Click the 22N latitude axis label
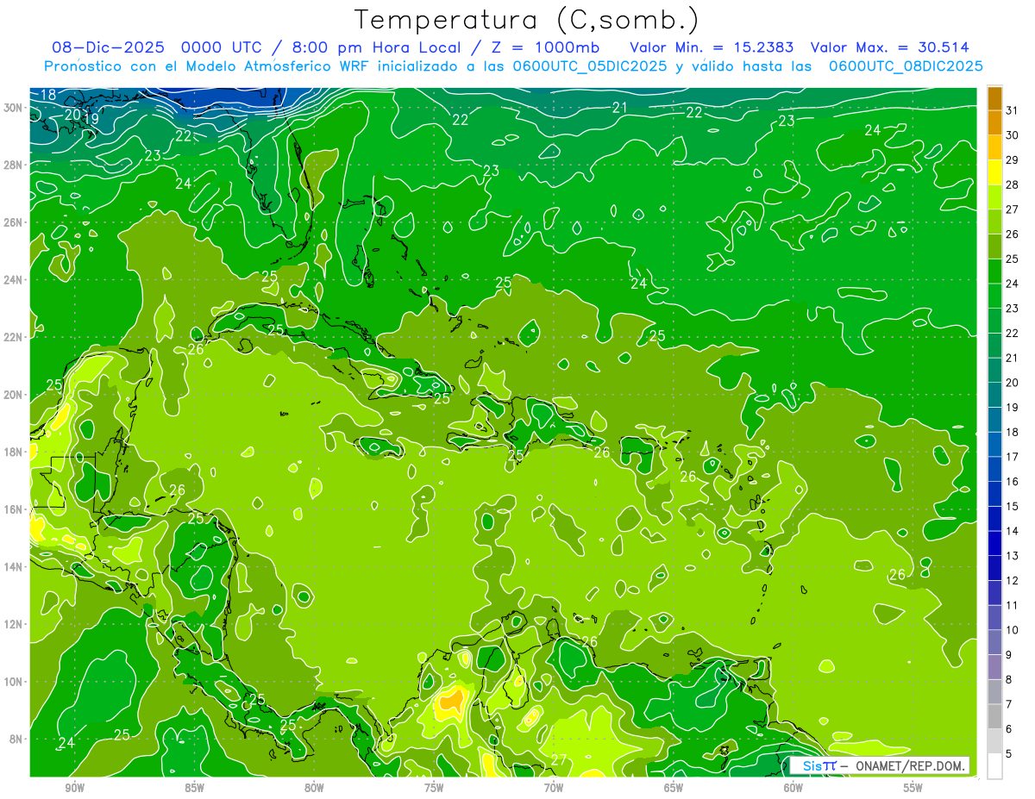The height and width of the screenshot is (799, 1035). click(13, 337)
